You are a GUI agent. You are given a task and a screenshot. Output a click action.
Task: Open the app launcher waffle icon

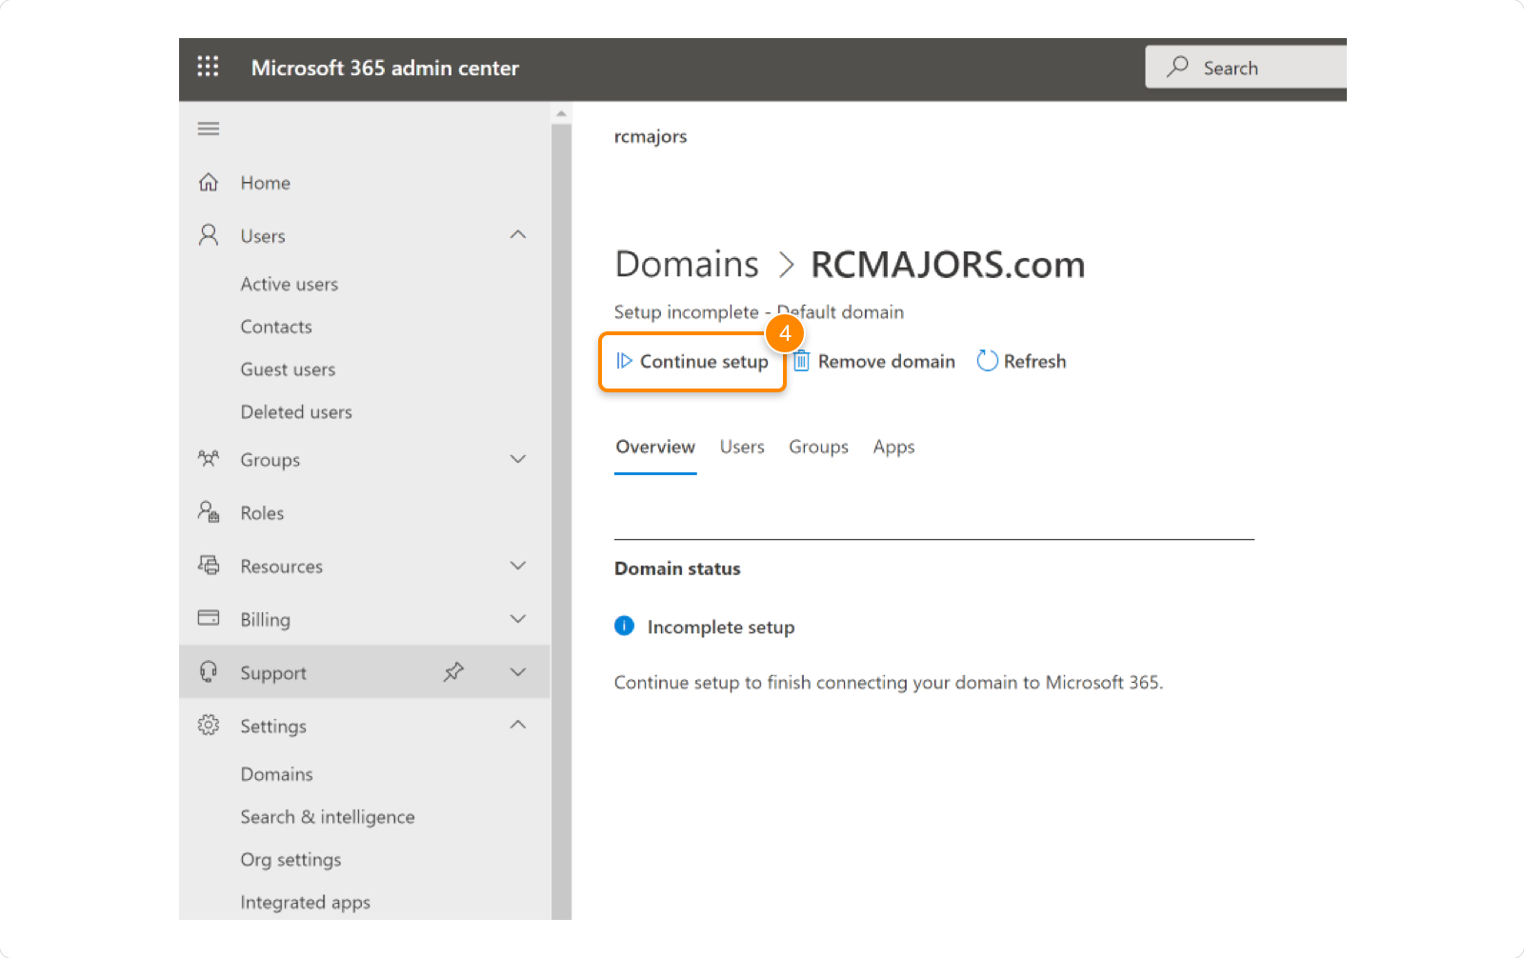tap(208, 67)
